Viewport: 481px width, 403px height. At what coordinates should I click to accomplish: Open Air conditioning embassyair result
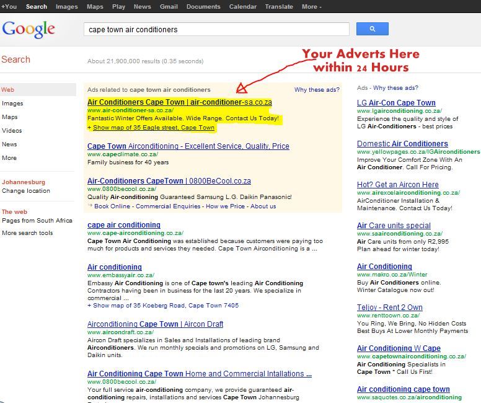coord(115,267)
